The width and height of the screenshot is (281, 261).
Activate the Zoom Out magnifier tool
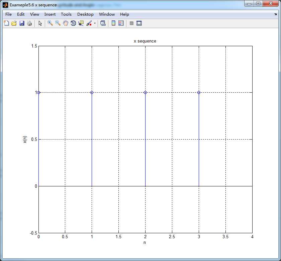click(58, 23)
